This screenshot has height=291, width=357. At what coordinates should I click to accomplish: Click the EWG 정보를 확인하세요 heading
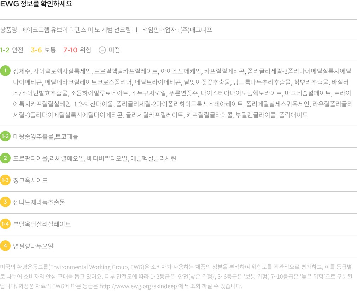36,5
